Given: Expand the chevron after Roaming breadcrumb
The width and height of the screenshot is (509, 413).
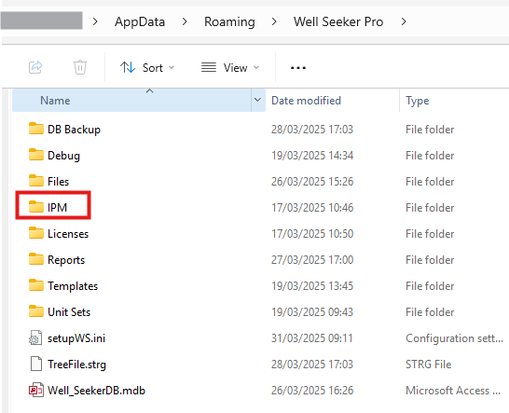Looking at the screenshot, I should click(274, 21).
